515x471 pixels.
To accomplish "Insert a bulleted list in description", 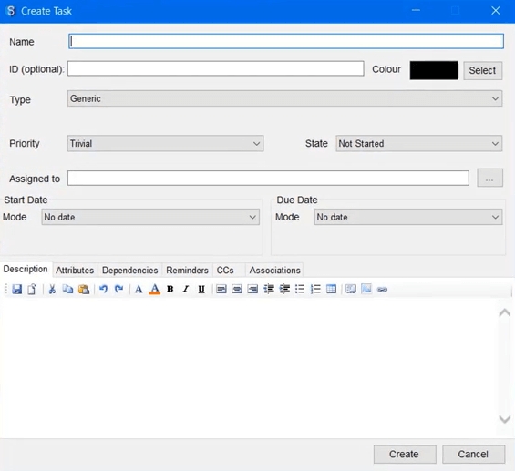I will click(x=300, y=289).
